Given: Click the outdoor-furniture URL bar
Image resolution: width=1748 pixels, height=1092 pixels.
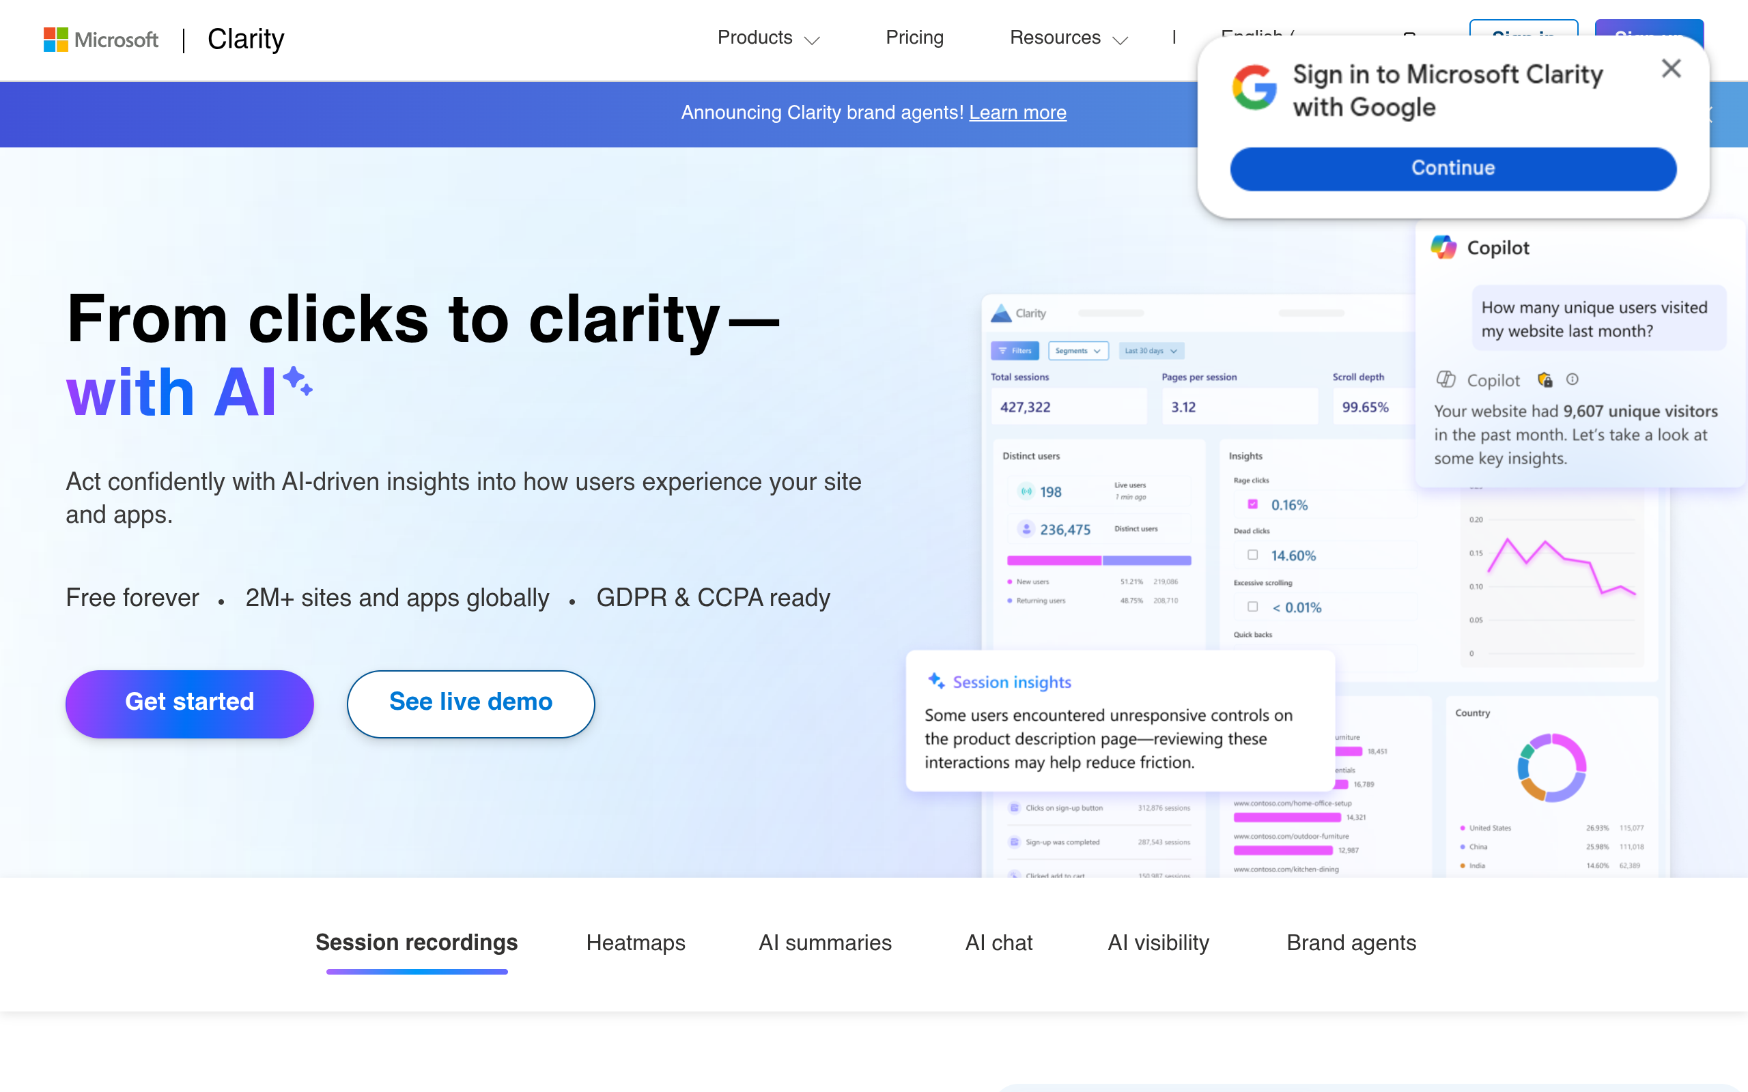Looking at the screenshot, I should 1283,850.
